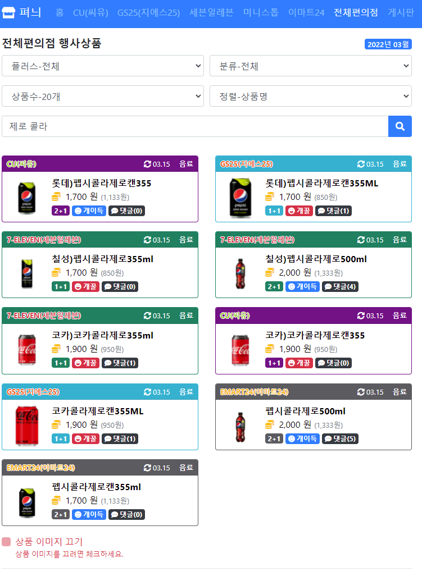This screenshot has height=576, width=422.
Task: Click 댓글(0) on 칠성)펩시콜라제로355ml
Action: (x=120, y=286)
